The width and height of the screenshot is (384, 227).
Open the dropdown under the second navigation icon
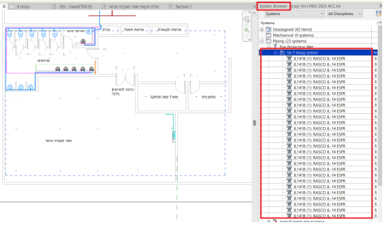point(247,36)
